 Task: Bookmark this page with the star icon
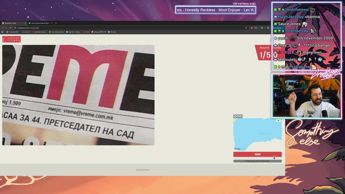coord(246,28)
